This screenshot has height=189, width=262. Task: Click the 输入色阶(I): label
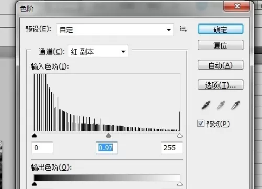point(50,66)
